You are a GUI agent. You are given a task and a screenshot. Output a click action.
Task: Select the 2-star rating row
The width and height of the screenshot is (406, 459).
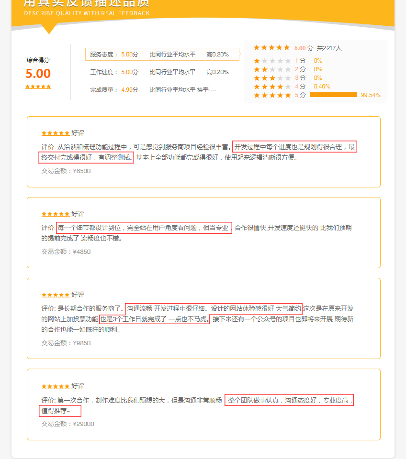[x=288, y=69]
